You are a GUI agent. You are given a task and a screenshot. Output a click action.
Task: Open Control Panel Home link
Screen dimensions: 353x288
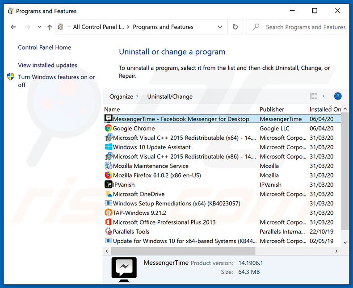click(x=44, y=47)
